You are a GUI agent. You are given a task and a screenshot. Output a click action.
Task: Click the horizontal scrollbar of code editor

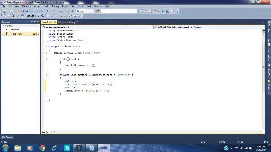coord(157,132)
